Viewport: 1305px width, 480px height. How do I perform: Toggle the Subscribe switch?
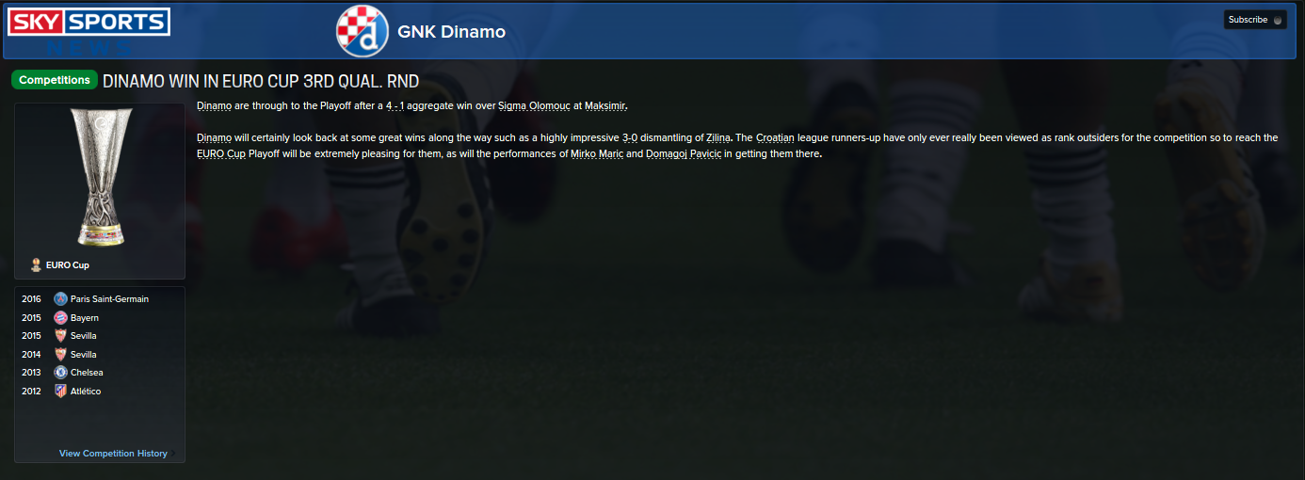(x=1278, y=20)
